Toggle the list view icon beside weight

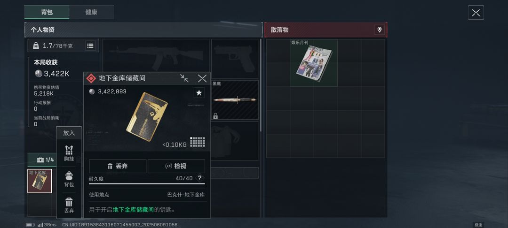(x=90, y=46)
